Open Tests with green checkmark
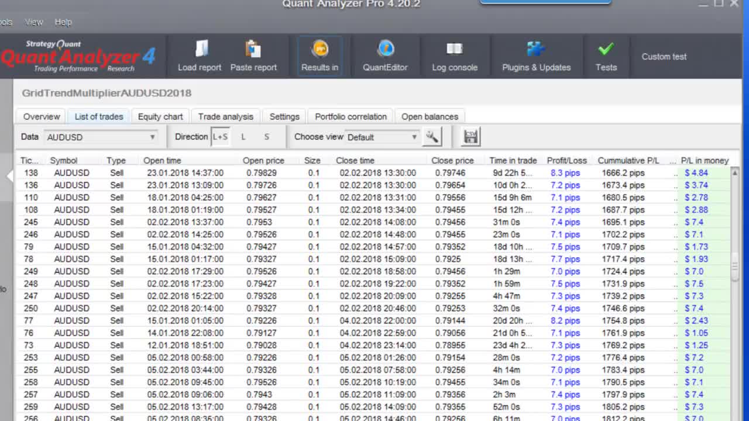 [606, 57]
